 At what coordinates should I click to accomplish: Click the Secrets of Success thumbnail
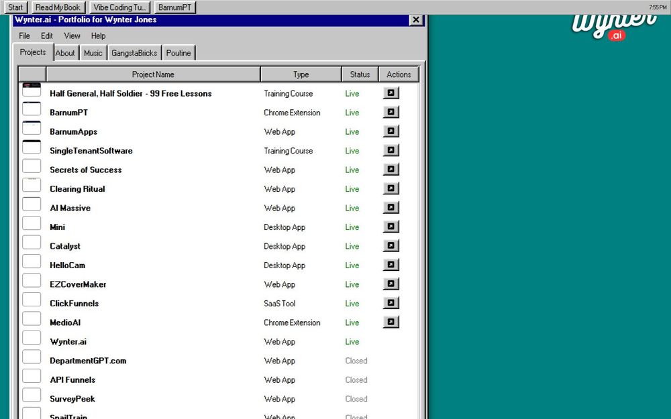32,166
